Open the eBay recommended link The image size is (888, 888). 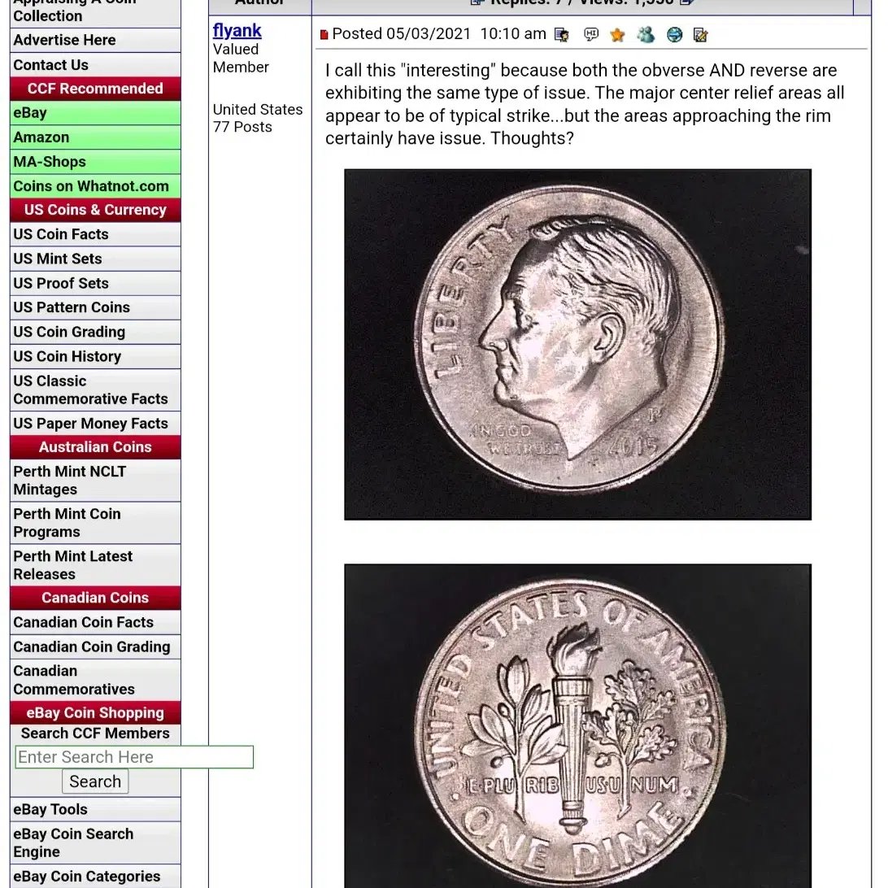[95, 113]
